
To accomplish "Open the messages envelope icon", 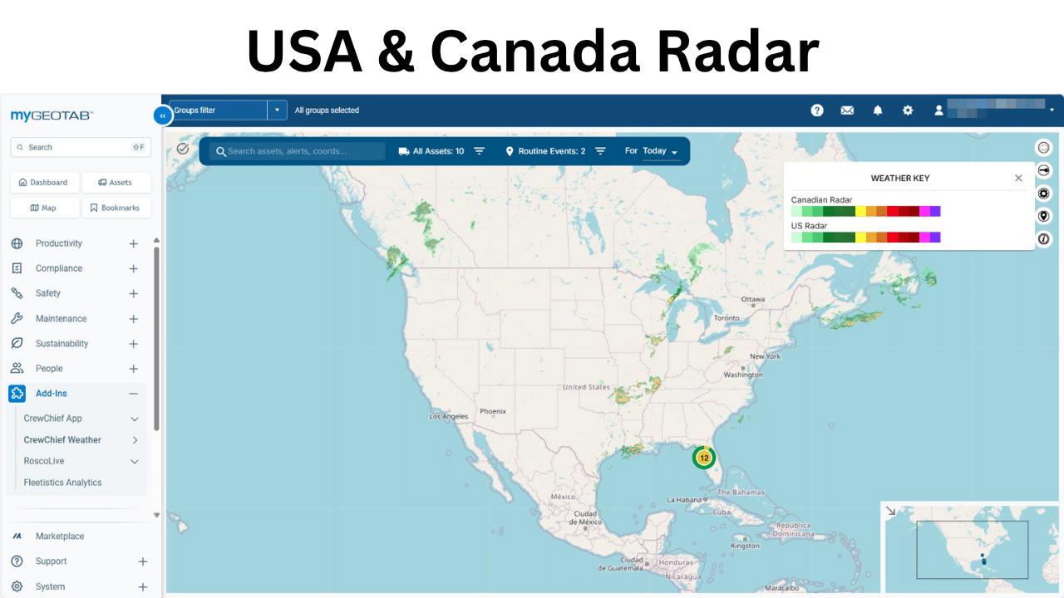I will (x=847, y=110).
